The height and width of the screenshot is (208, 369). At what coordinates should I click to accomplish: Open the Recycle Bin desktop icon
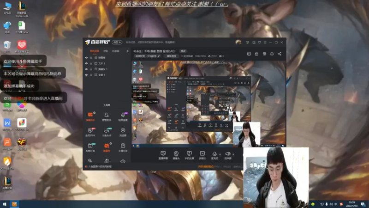pyautogui.click(x=7, y=47)
